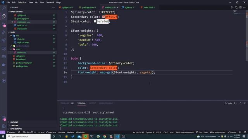Open changes compare icon in editor toolbar

(x=236, y=7)
